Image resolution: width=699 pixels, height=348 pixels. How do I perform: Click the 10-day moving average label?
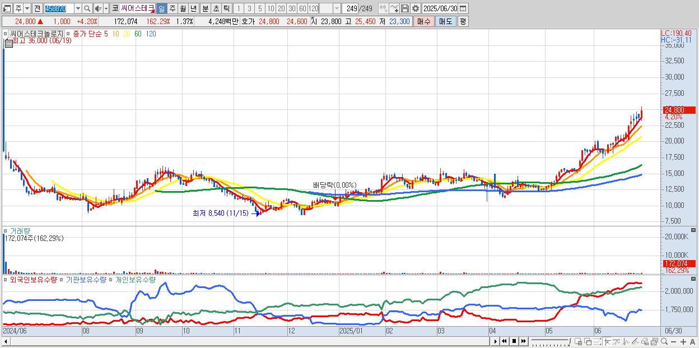[115, 34]
